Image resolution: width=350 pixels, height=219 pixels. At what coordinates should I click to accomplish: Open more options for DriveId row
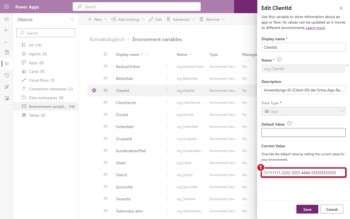[167, 115]
